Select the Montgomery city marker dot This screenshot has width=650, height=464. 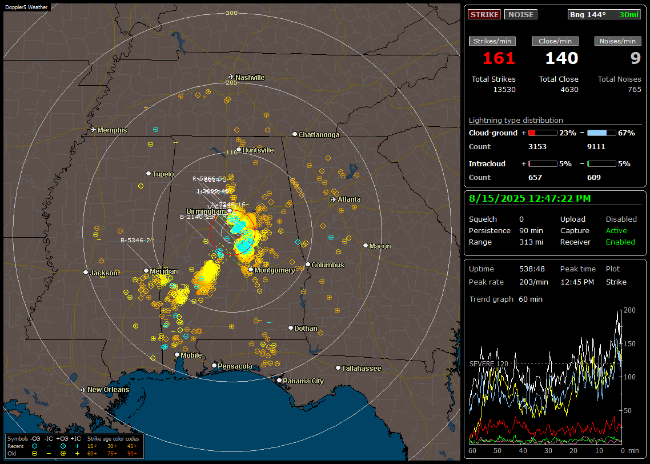tap(251, 270)
